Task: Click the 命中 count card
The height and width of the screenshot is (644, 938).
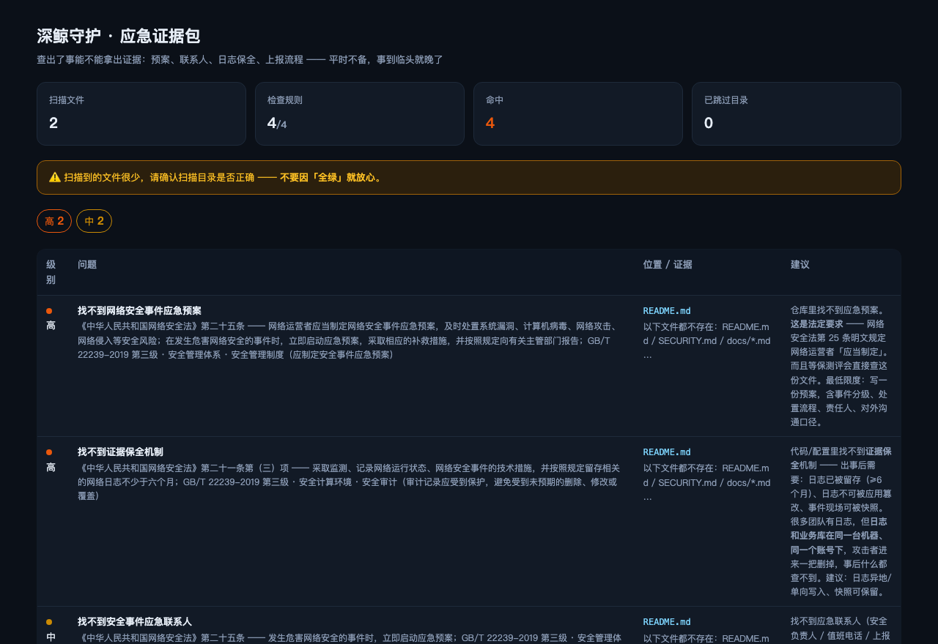Action: (x=578, y=113)
